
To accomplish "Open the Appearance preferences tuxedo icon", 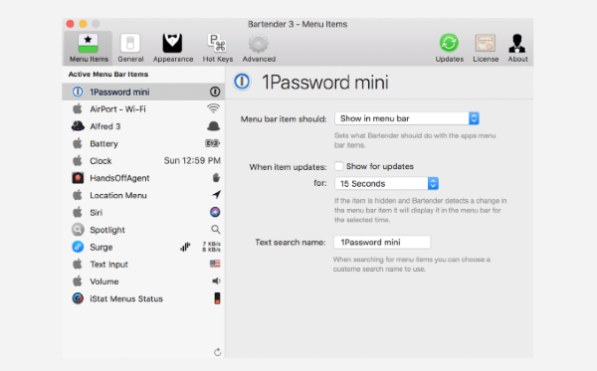I will point(173,44).
